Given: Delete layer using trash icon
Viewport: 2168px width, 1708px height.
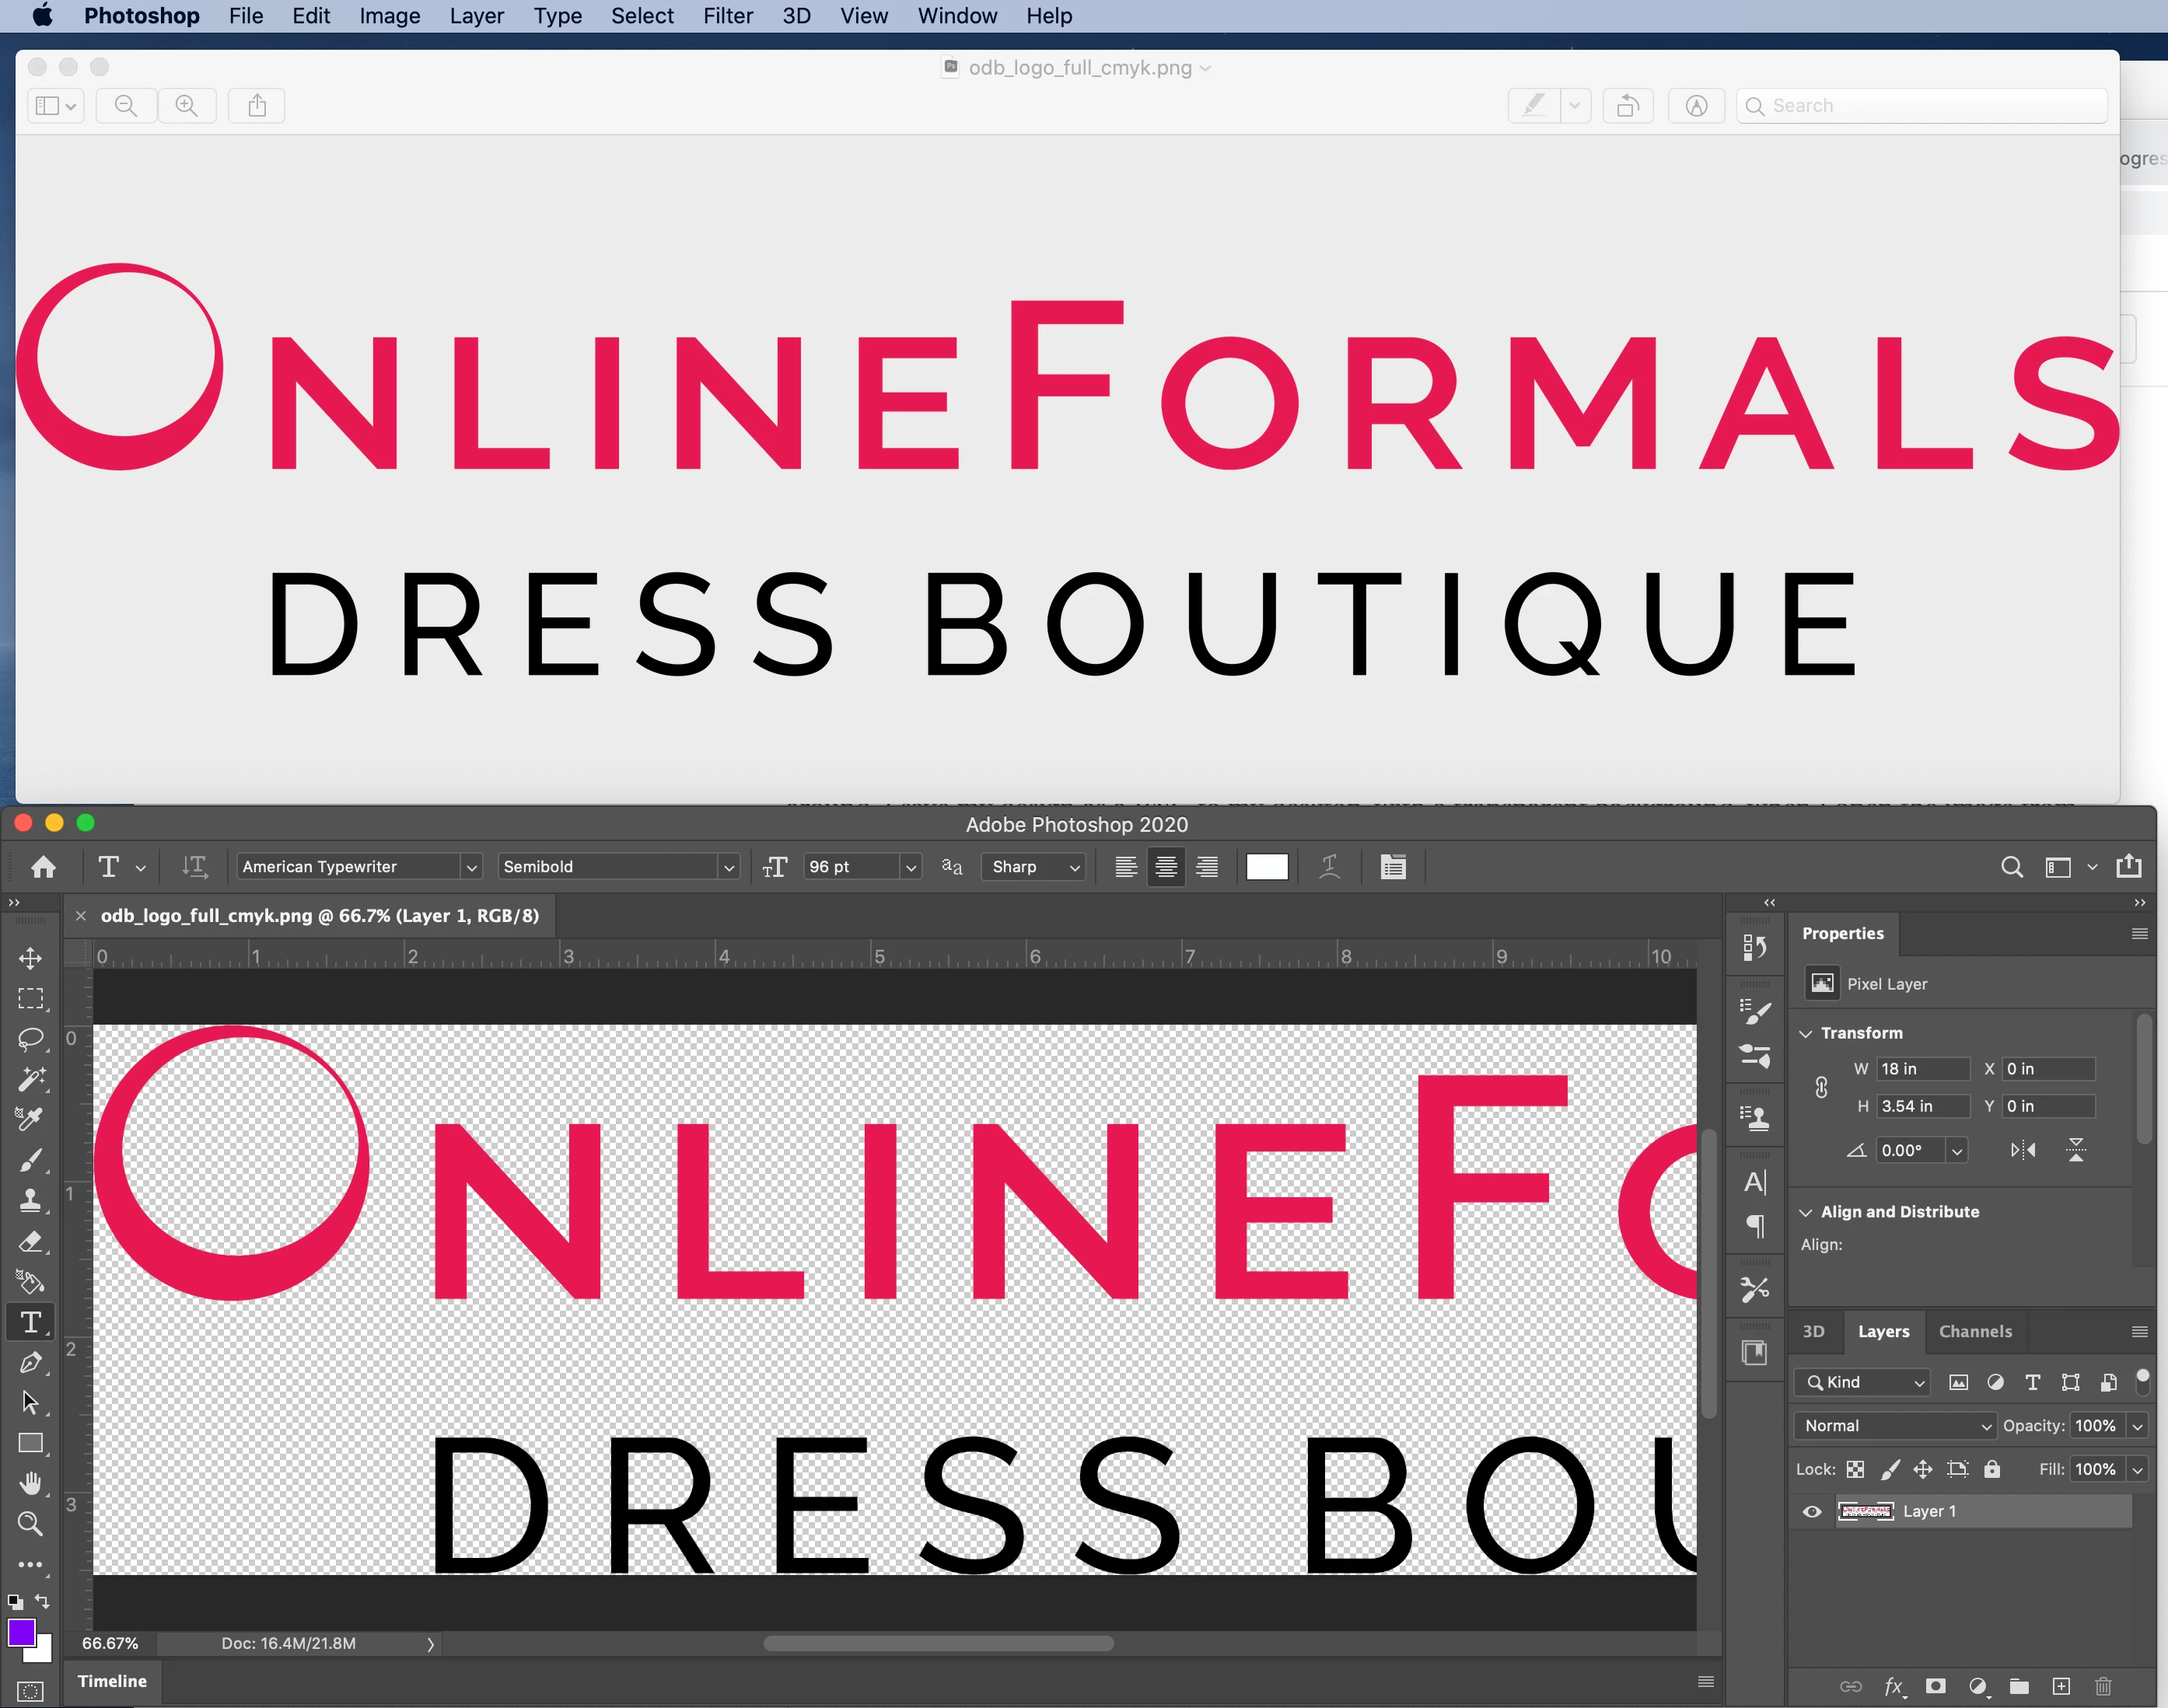Looking at the screenshot, I should click(x=2103, y=1686).
